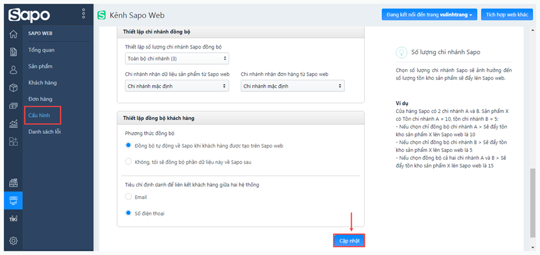Click the 'SAPO WEB' sidebar header
This screenshot has height=255, width=540.
tap(40, 34)
